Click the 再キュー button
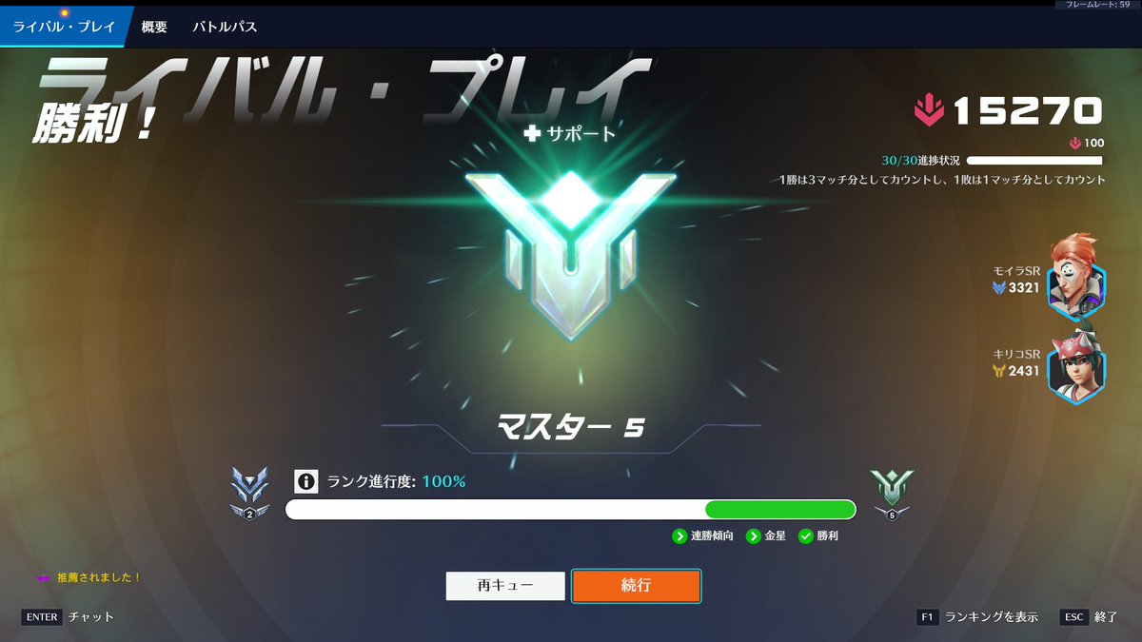 pos(505,586)
